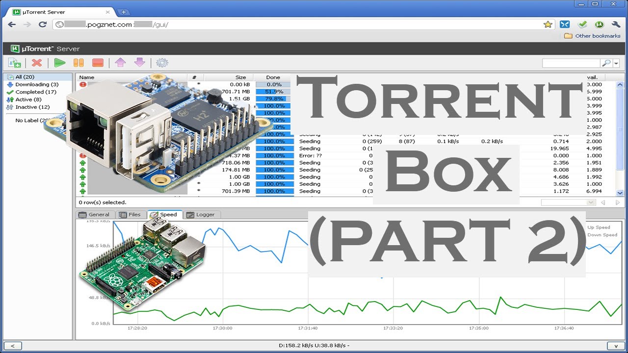Move torrent up the queue with purple up arrow
This screenshot has height=353, width=628.
[x=120, y=63]
